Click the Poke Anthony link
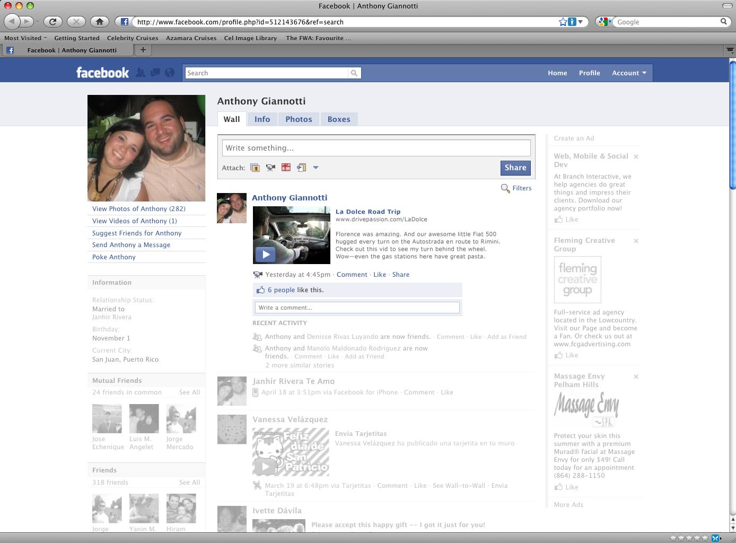This screenshot has width=736, height=543. [x=114, y=257]
